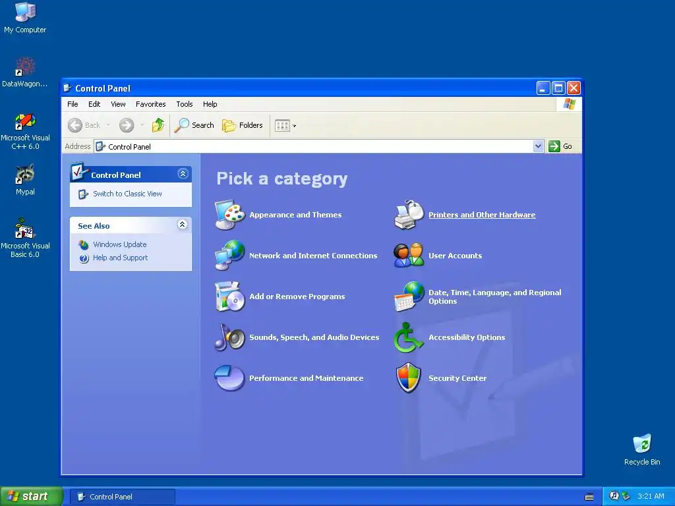Open the Views button dropdown arrow

(x=295, y=126)
